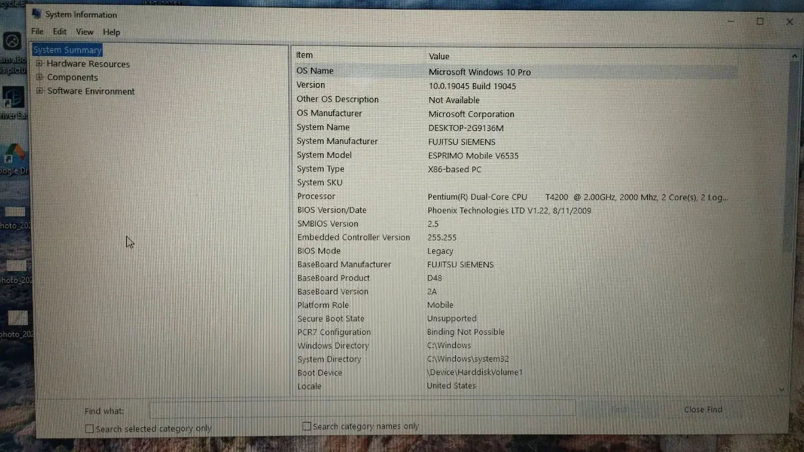The height and width of the screenshot is (452, 804).
Task: Click the ESPRIMO Mobile V6535 value
Action: click(x=473, y=156)
